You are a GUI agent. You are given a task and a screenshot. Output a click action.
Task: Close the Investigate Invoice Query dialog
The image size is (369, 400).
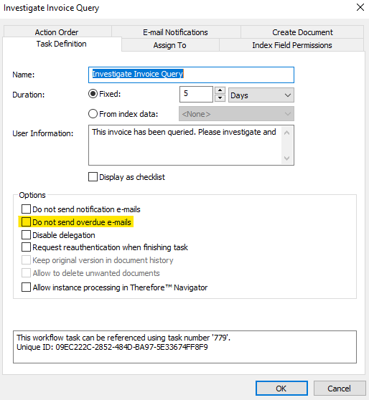click(360, 7)
